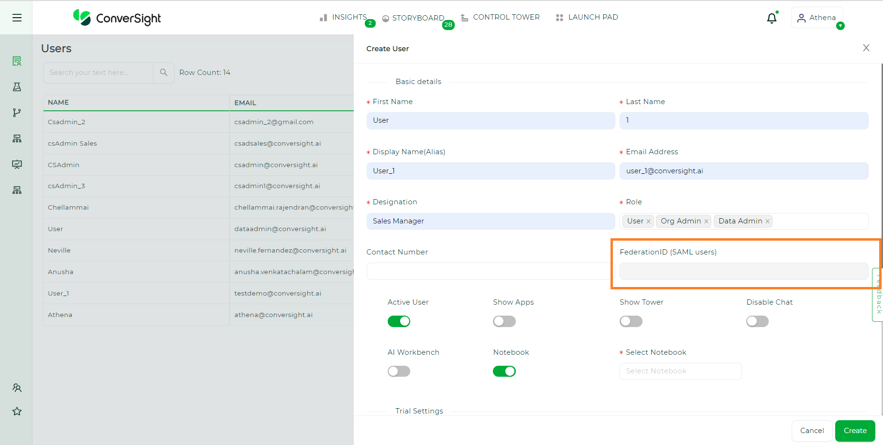
Task: Disable the Active User toggle
Action: pyautogui.click(x=399, y=321)
